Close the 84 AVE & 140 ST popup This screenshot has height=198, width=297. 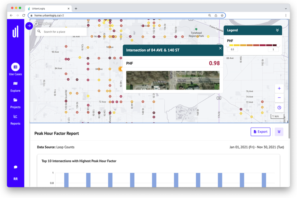(x=220, y=48)
